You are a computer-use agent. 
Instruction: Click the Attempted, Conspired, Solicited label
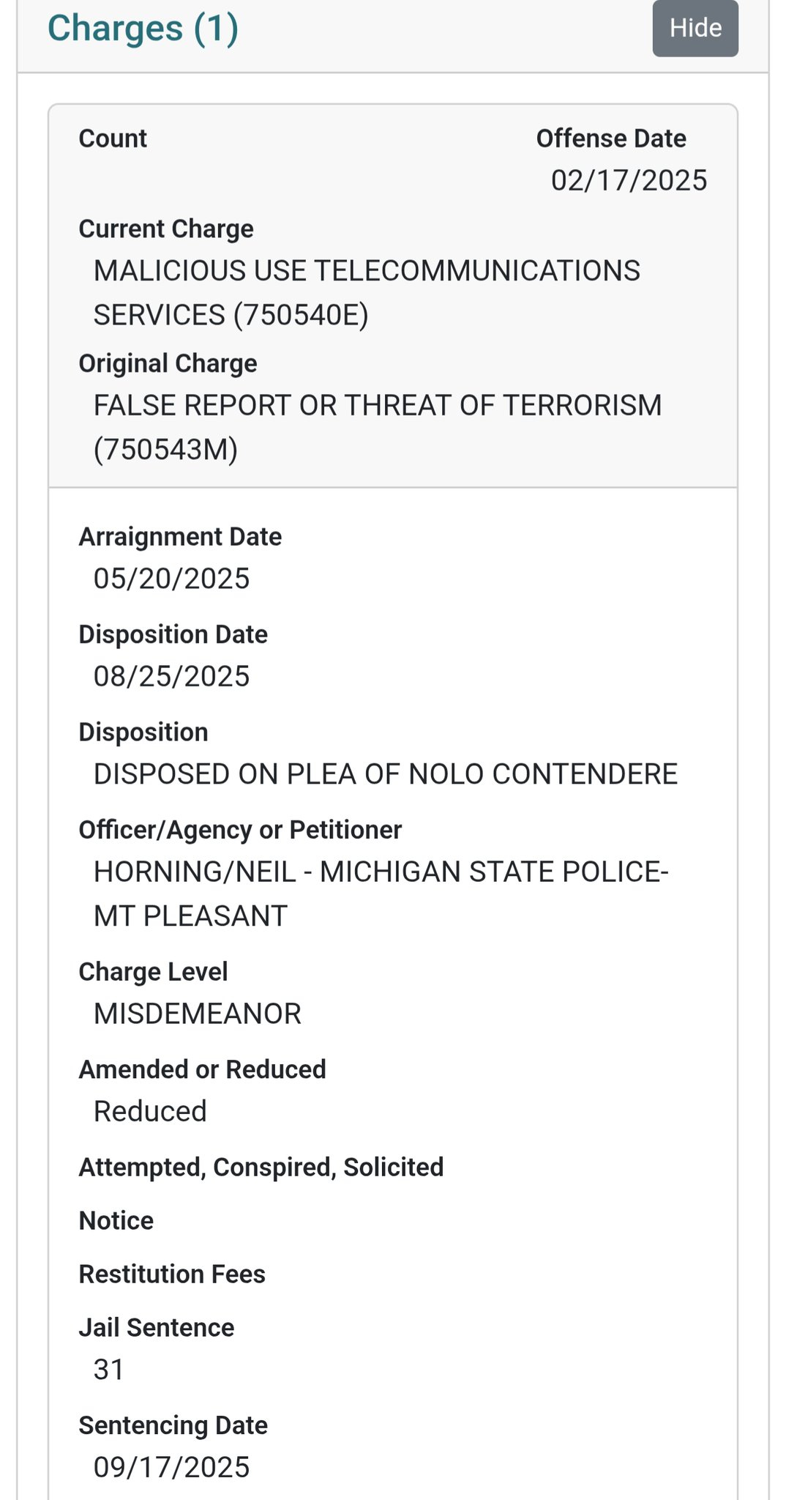[261, 1167]
